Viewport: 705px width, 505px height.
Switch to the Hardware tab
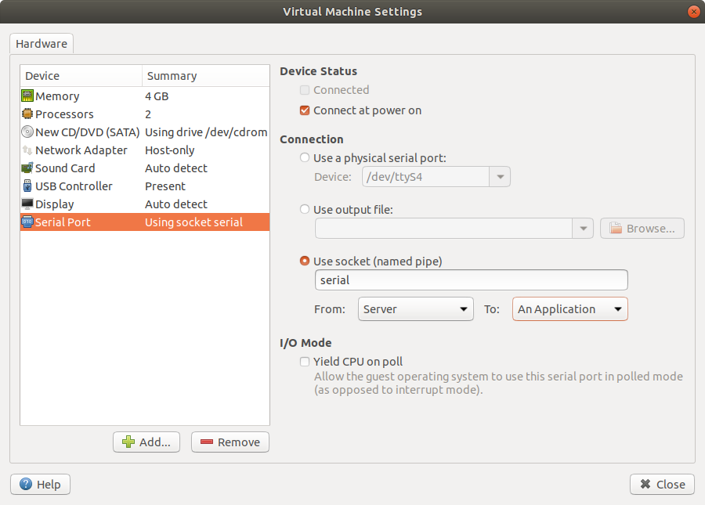41,44
